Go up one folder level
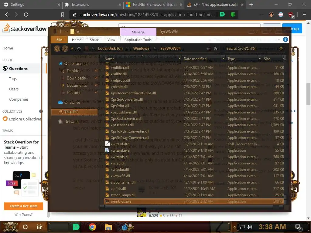 click(x=79, y=49)
